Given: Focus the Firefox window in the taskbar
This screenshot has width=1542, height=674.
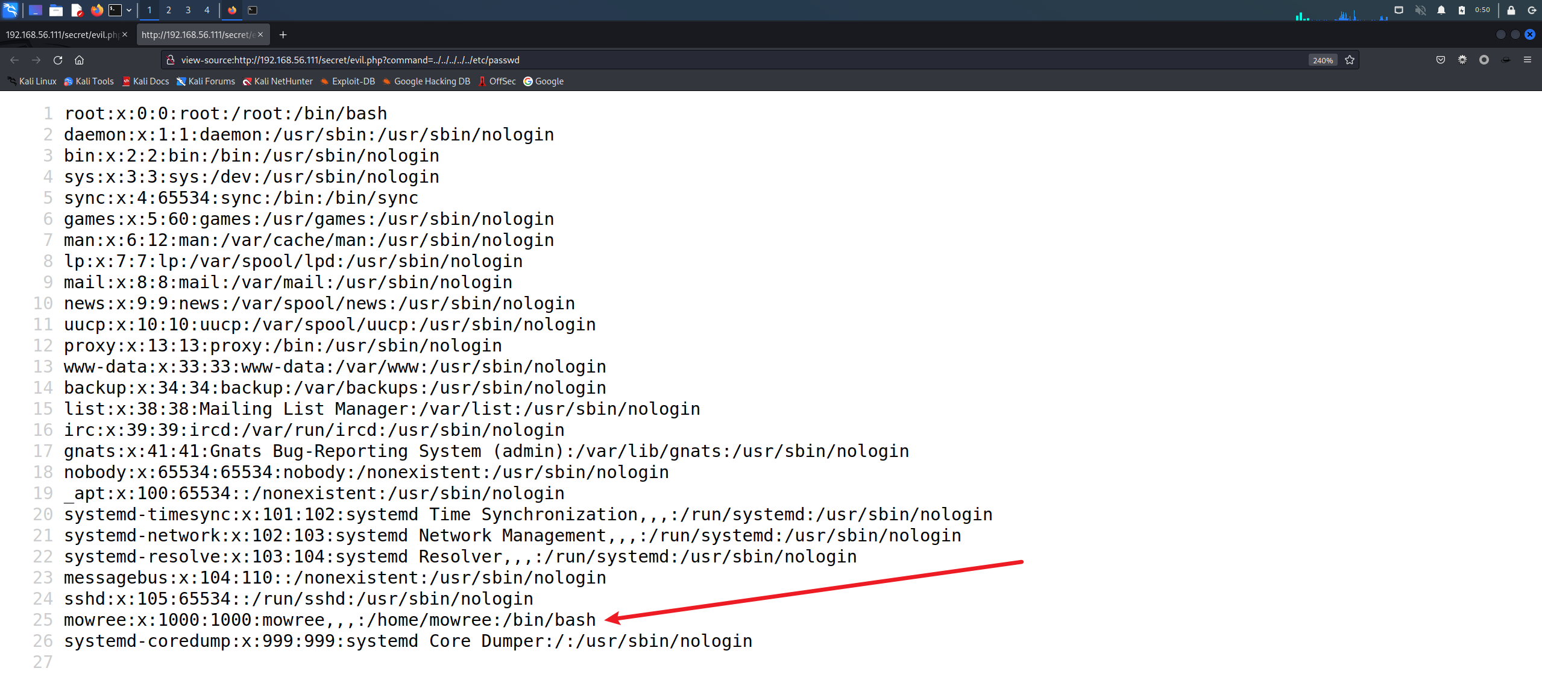Looking at the screenshot, I should tap(232, 10).
